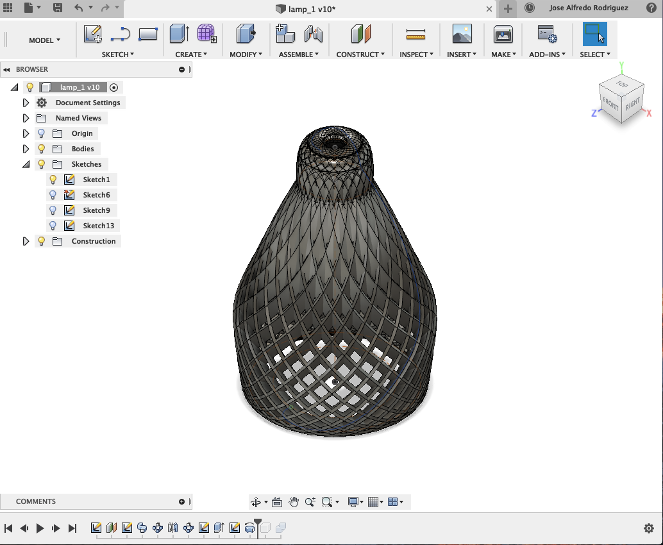The height and width of the screenshot is (545, 663).
Task: Toggle visibility lightbulb of lamp_1 v10
Action: tap(29, 88)
